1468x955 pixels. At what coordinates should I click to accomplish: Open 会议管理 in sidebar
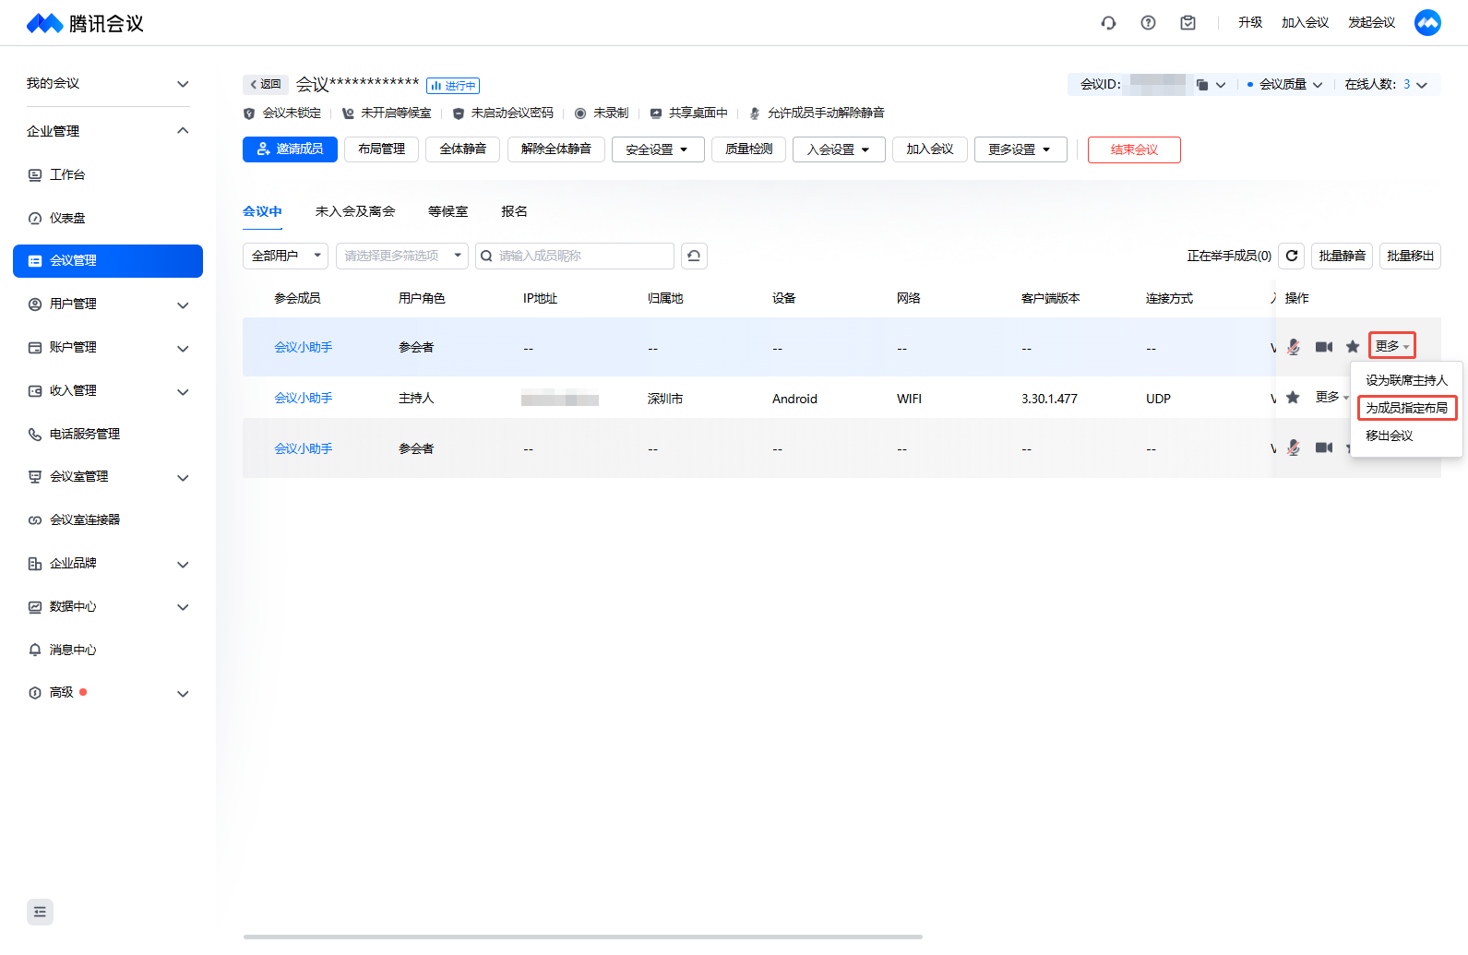click(108, 261)
